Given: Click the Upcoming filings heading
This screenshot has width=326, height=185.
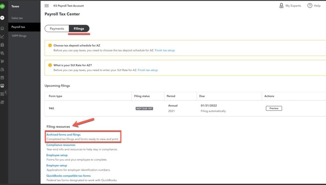Looking at the screenshot, I should click(57, 86).
